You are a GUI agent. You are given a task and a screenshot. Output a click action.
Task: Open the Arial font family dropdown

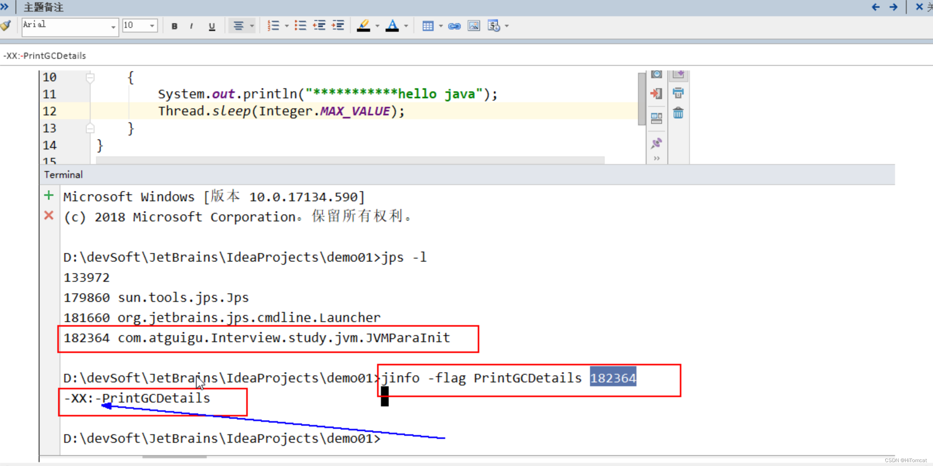coord(113,27)
